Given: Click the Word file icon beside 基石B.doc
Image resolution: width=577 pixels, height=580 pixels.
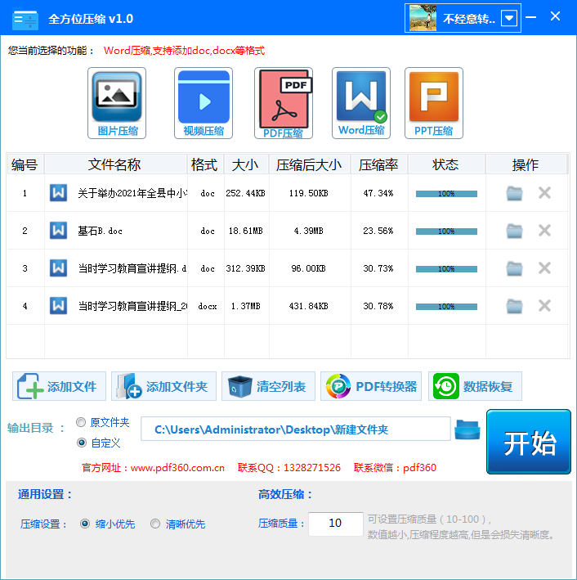Looking at the screenshot, I should [58, 231].
